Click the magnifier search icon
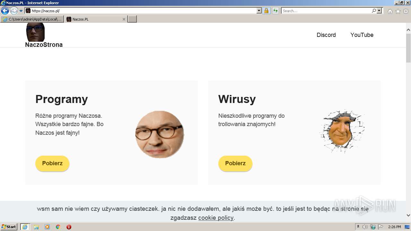The image size is (411, 231). [374, 11]
